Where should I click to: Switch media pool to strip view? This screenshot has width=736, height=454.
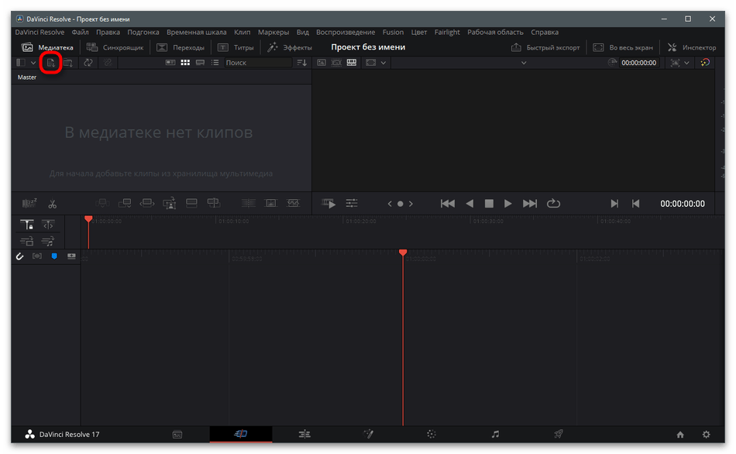pyautogui.click(x=201, y=63)
